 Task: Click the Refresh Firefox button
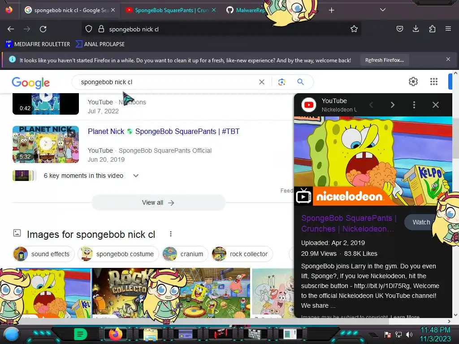point(384,60)
